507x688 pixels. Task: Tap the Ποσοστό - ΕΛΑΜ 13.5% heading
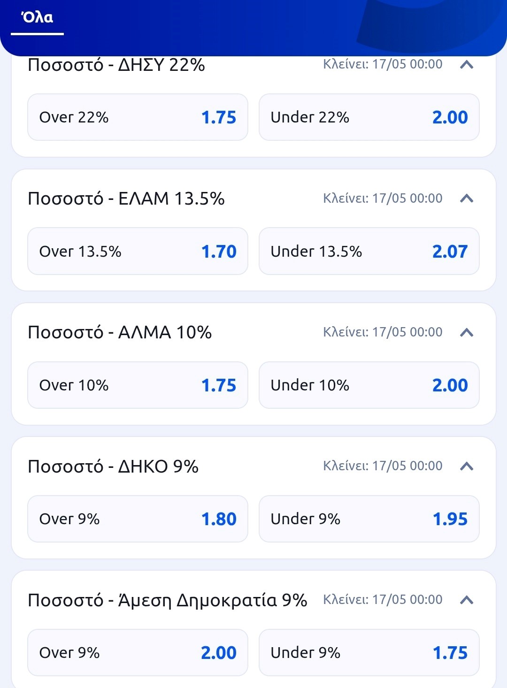click(x=126, y=199)
